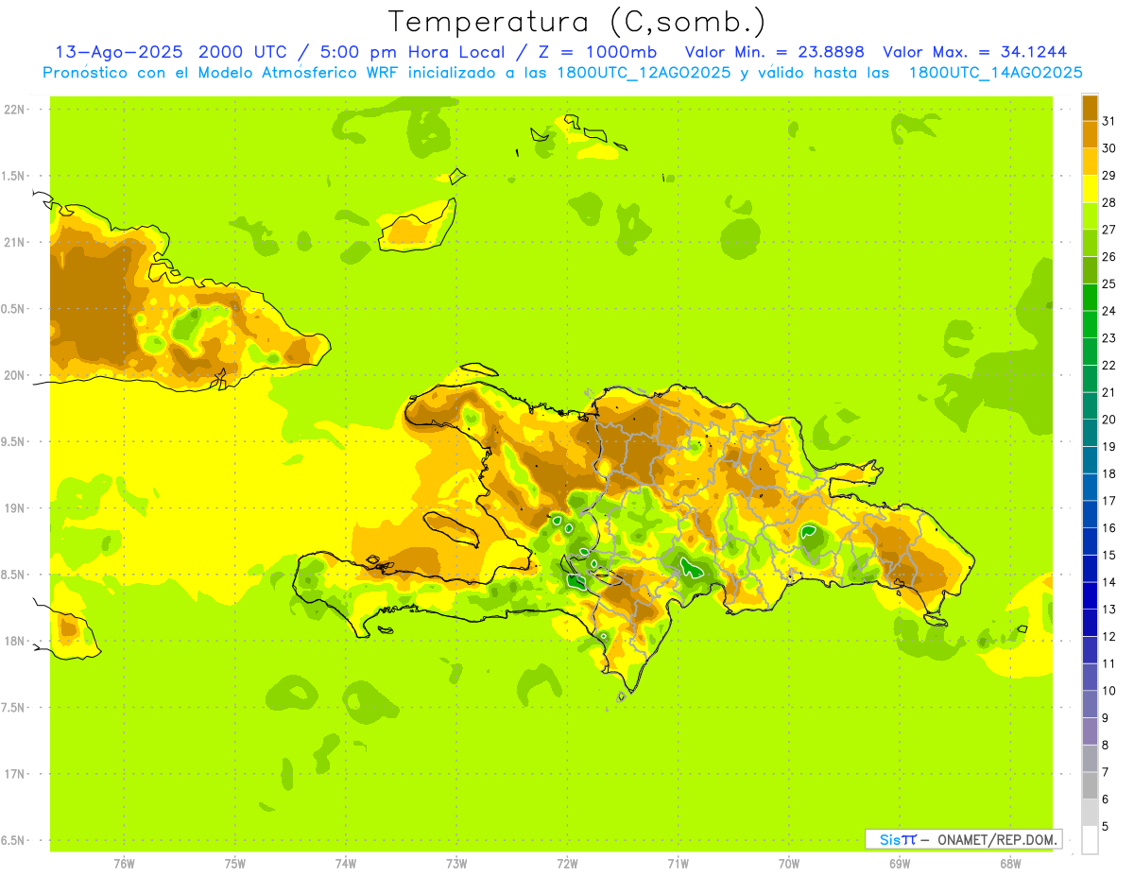The image size is (1134, 876).
Task: Click the latitude axis label "18N"
Action: click(13, 641)
